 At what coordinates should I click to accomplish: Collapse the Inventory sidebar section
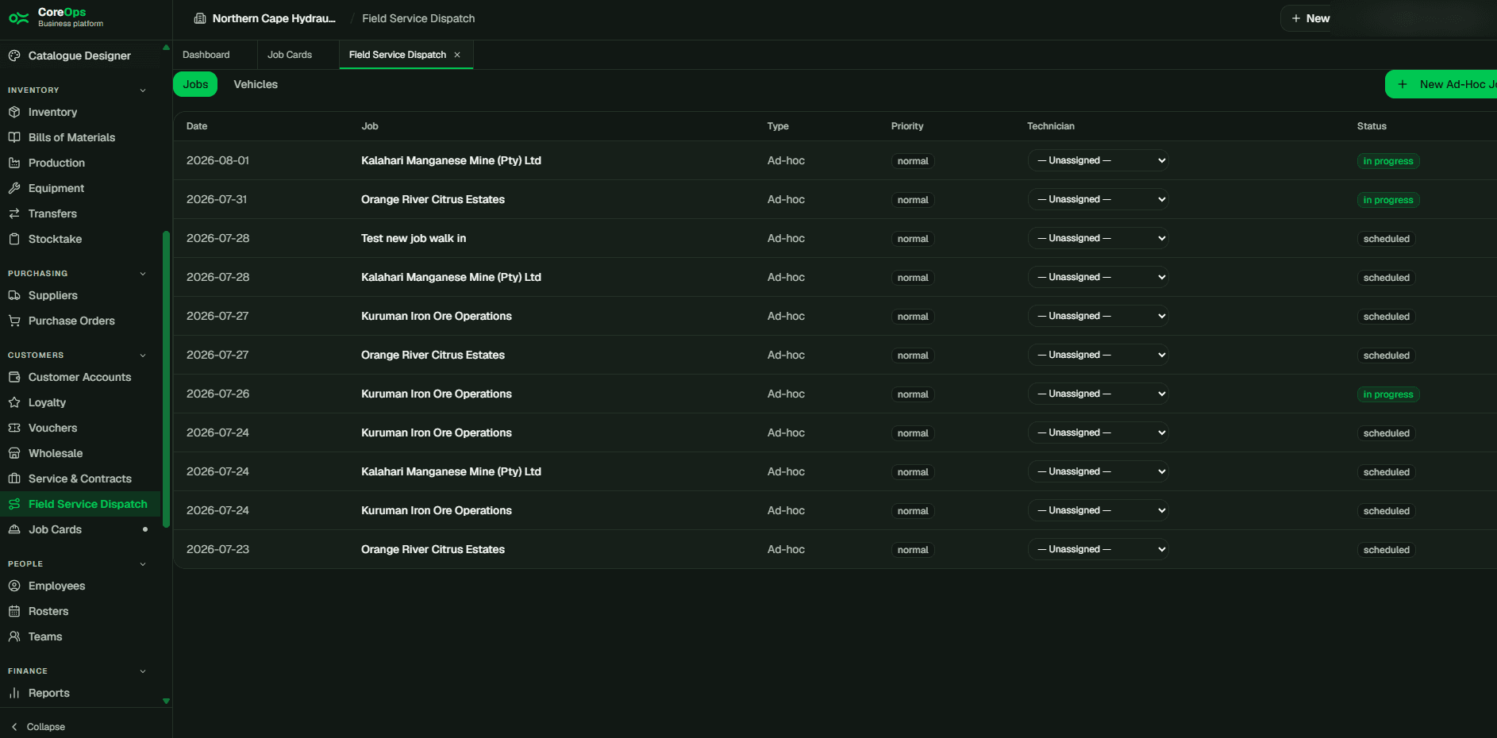[x=143, y=90]
